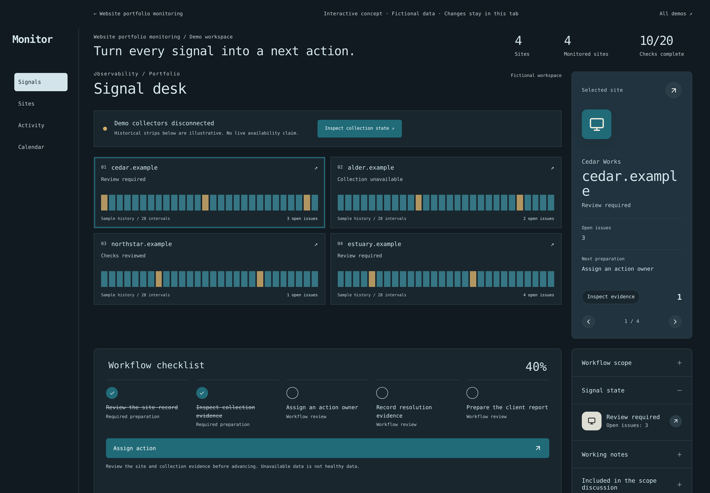The image size is (710, 493).
Task: Click the 'Monitored sites' stat label
Action: (x=586, y=54)
